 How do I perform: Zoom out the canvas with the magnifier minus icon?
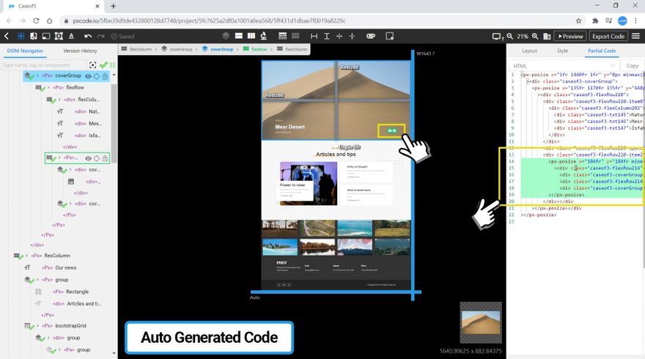(x=509, y=36)
